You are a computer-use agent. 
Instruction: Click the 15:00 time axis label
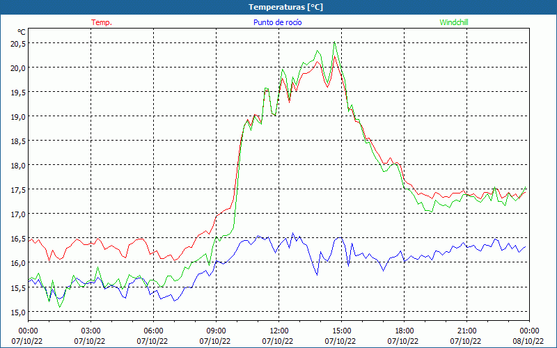coord(341,331)
